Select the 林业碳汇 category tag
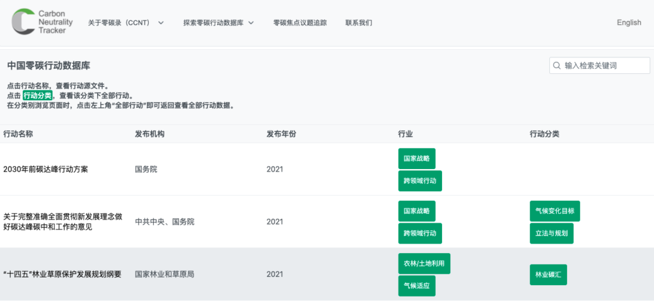This screenshot has height=301, width=654. [x=549, y=275]
